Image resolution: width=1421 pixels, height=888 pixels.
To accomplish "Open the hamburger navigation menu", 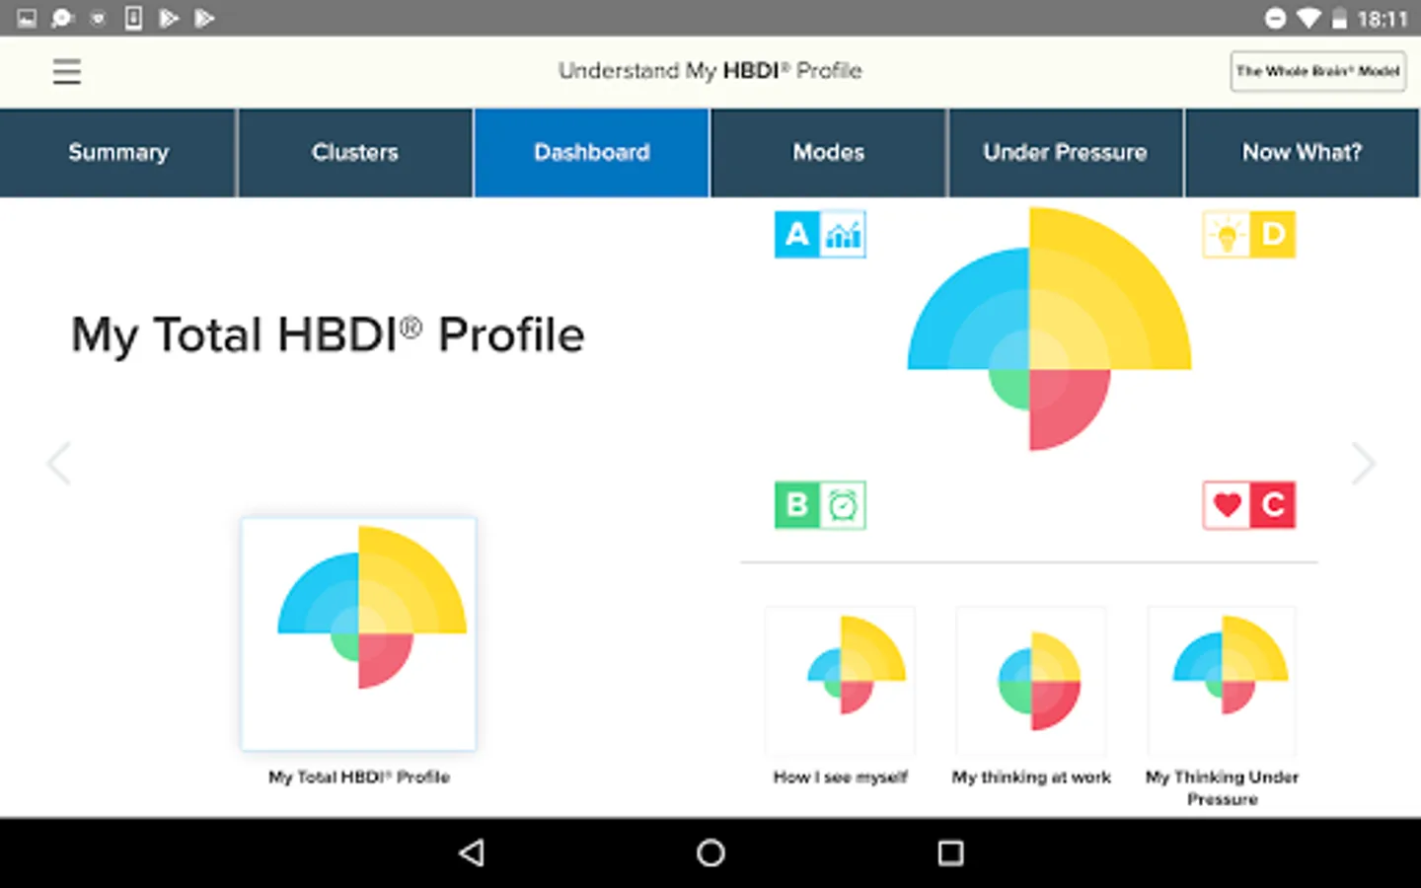I will [x=67, y=71].
